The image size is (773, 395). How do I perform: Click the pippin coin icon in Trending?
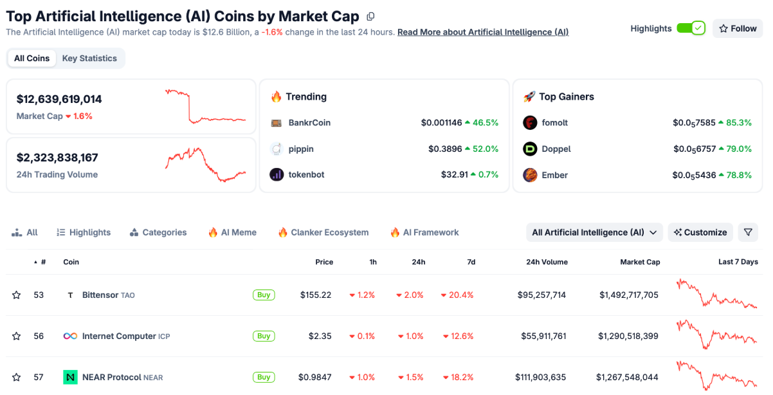(x=277, y=149)
